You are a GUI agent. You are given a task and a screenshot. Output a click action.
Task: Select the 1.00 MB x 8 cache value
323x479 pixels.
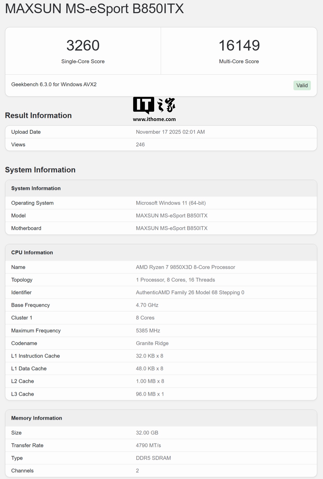coord(150,381)
